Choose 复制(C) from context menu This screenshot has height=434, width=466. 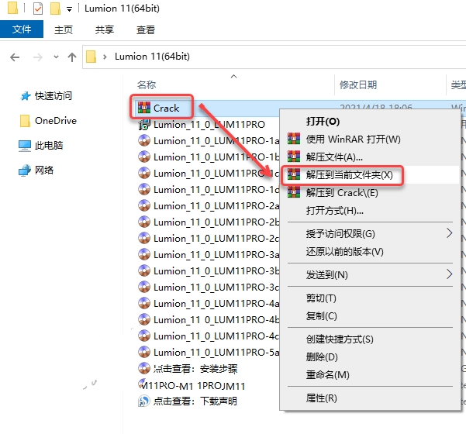(371, 315)
